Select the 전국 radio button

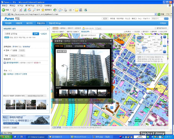click(5, 50)
